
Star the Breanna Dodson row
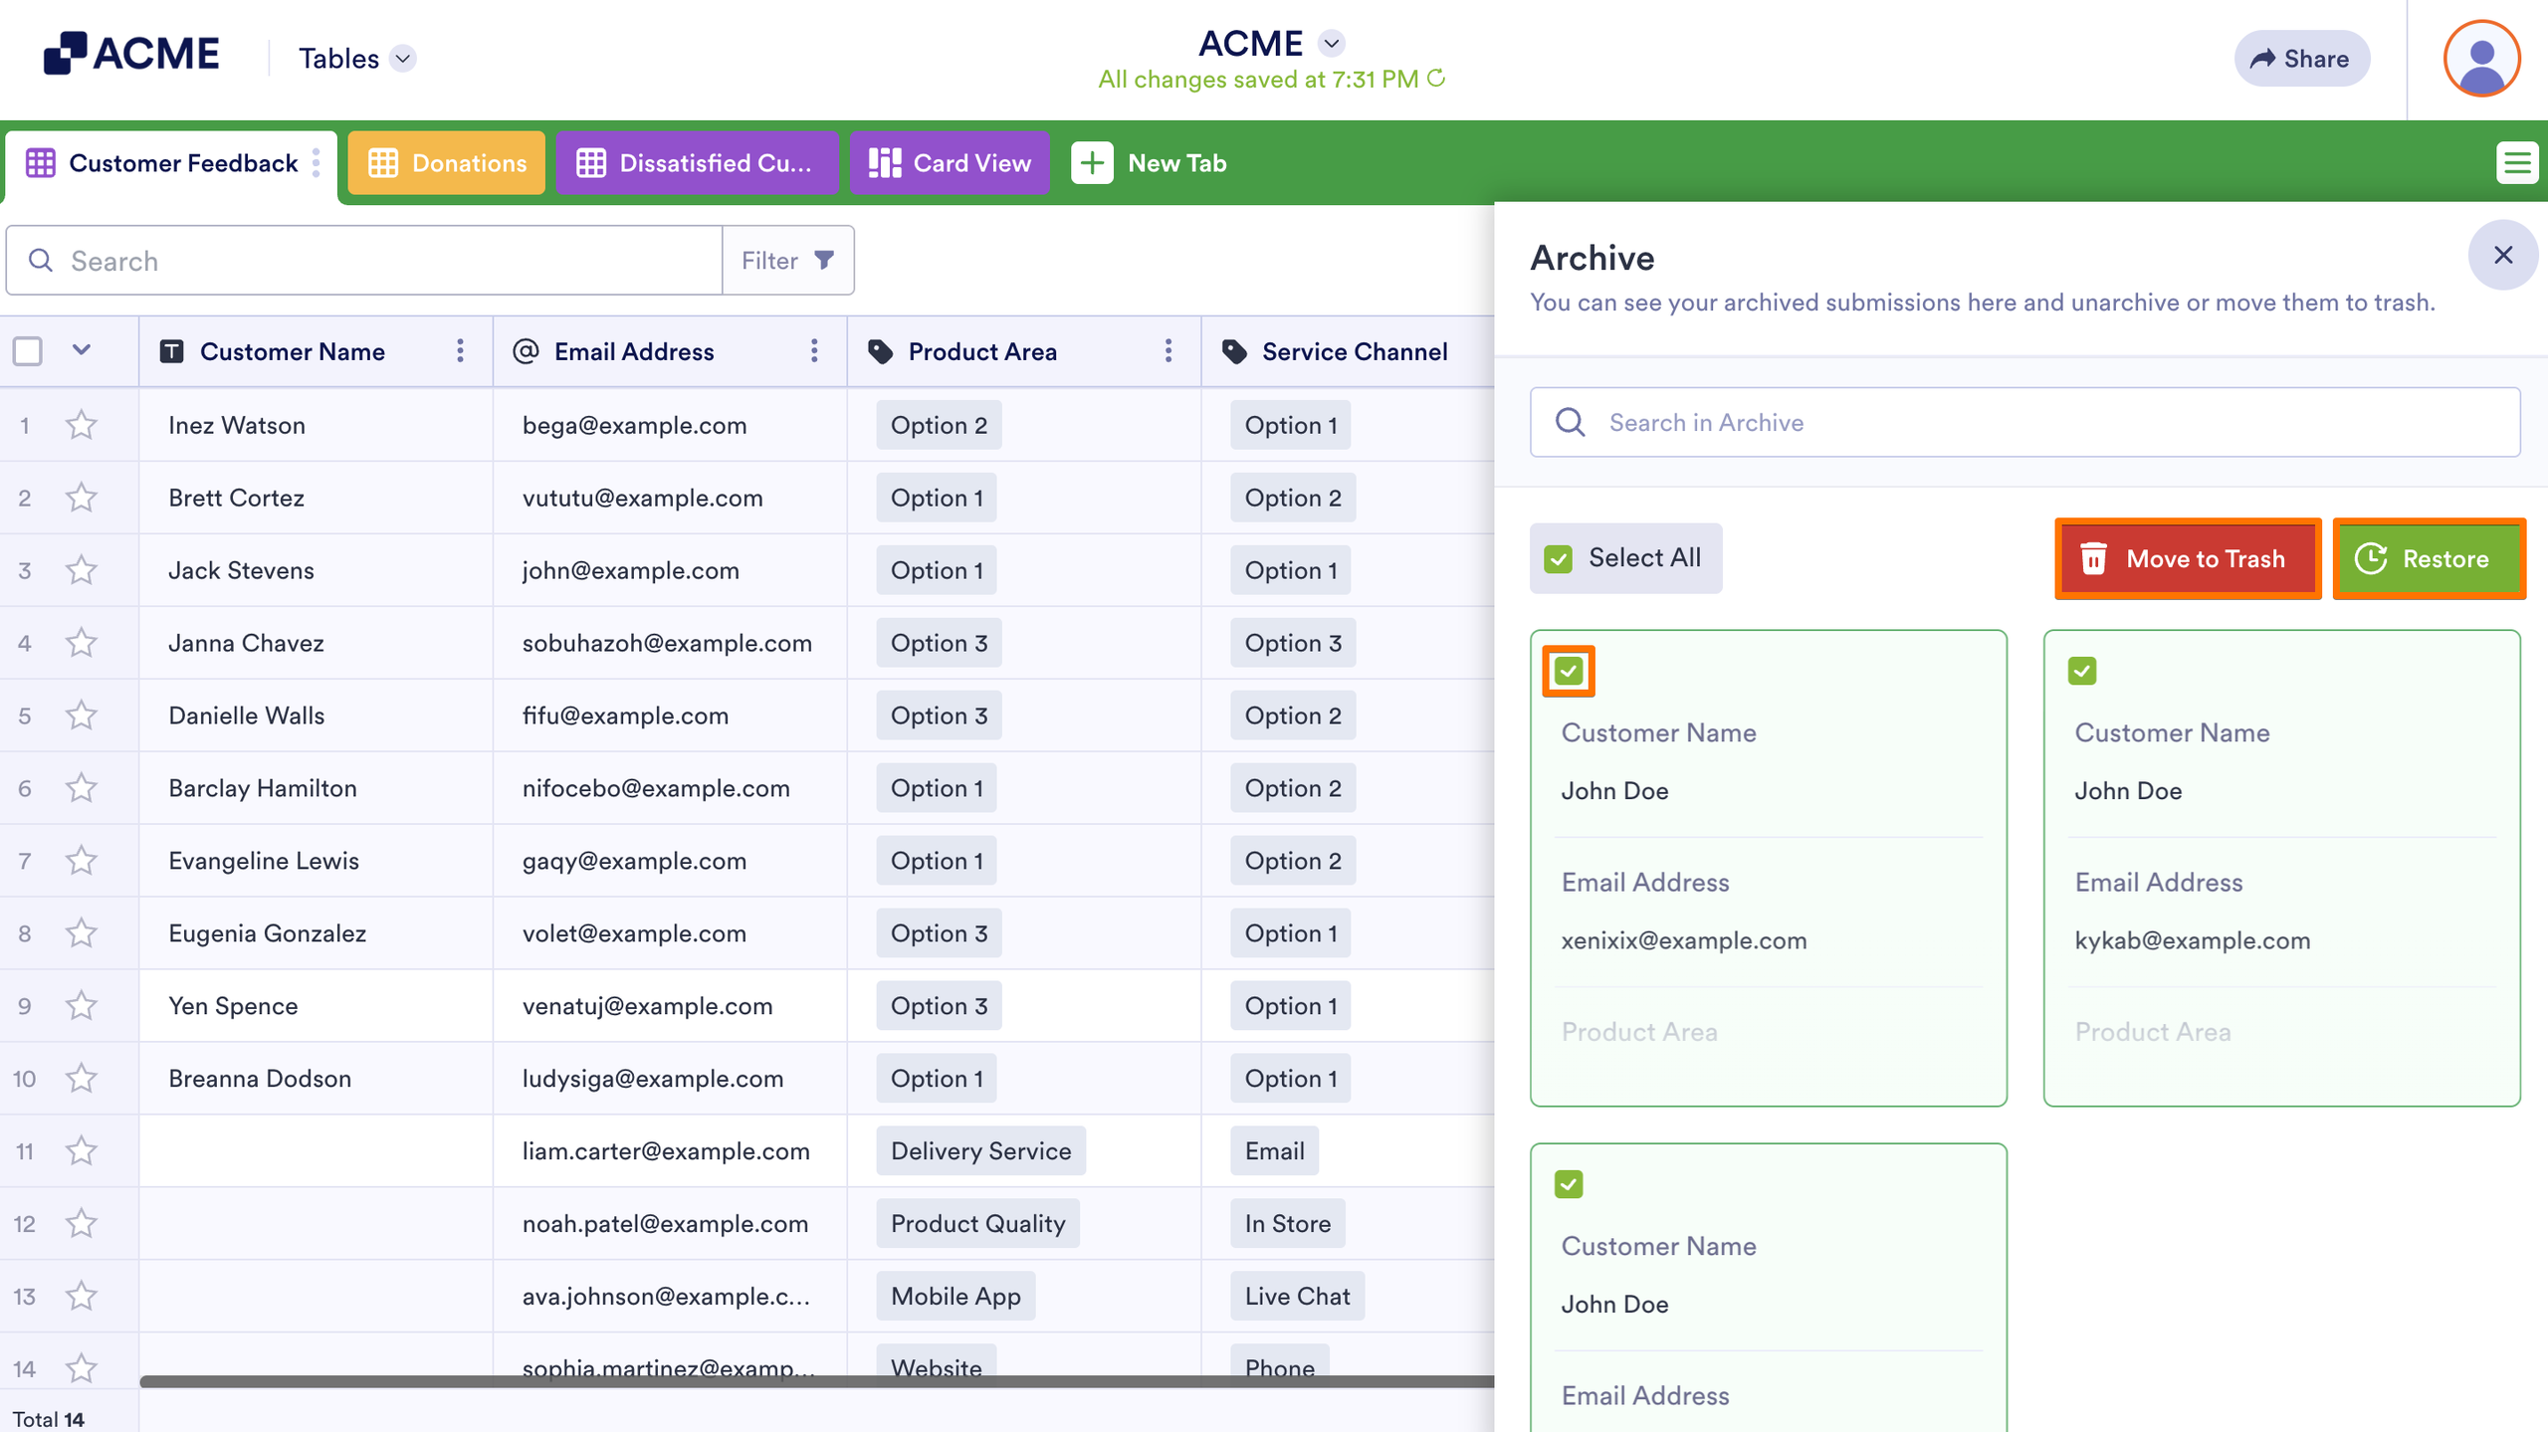tap(81, 1079)
